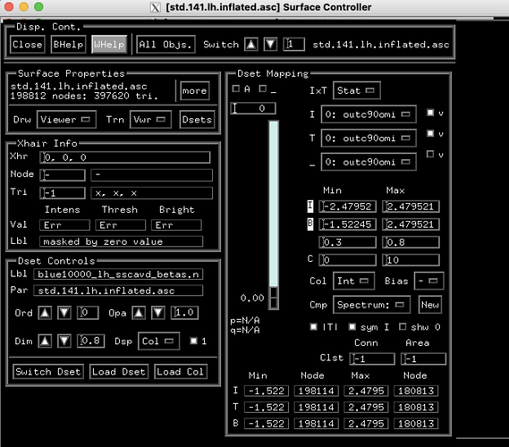Click the Xhr coordinates input field

[x=125, y=157]
